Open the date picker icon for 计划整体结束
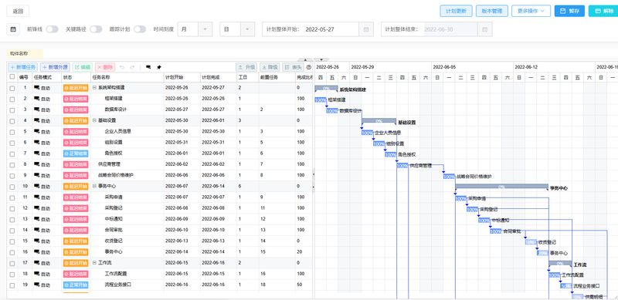The image size is (618, 300). pos(485,29)
